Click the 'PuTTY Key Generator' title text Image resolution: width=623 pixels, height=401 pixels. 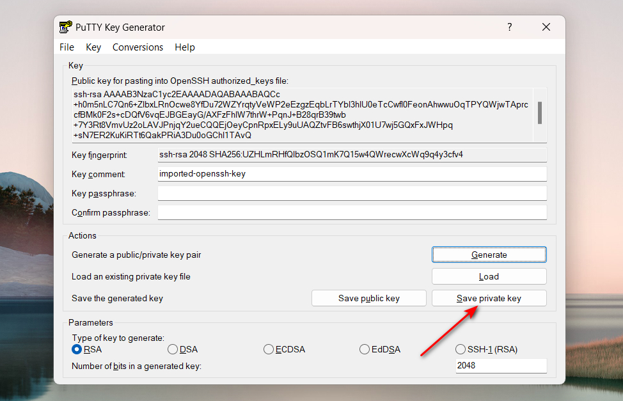coord(120,28)
